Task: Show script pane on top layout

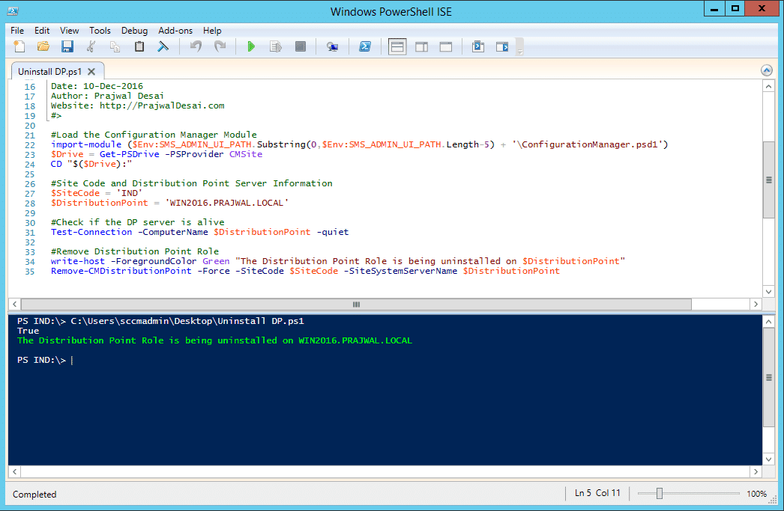Action: tap(397, 47)
